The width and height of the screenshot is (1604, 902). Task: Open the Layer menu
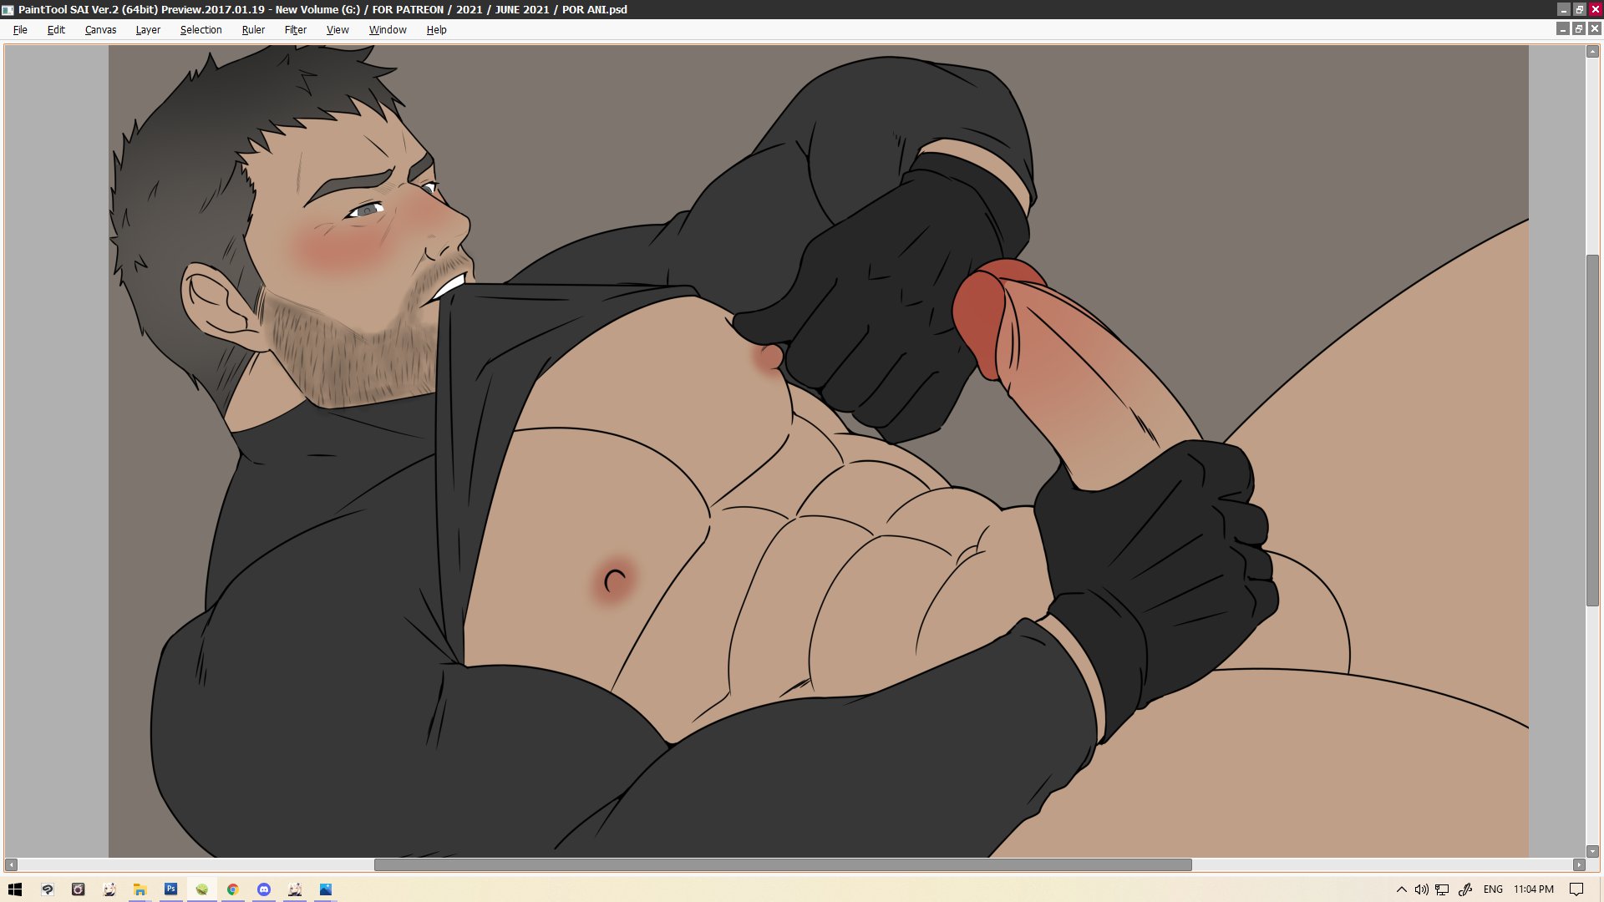pos(148,30)
